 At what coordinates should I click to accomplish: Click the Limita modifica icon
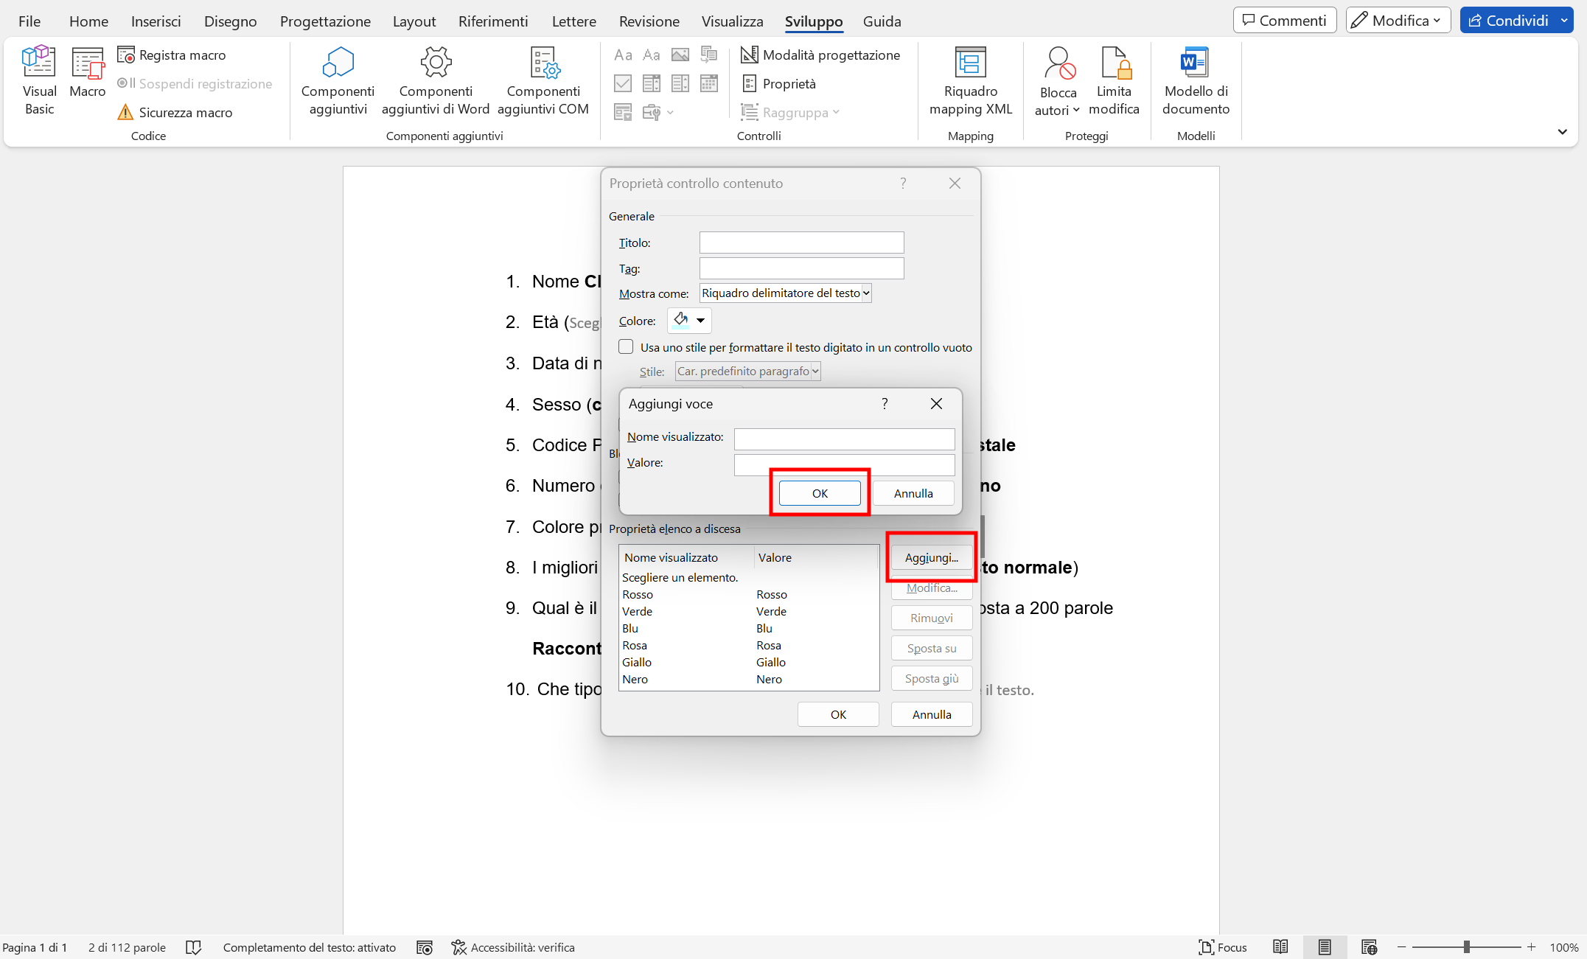[x=1114, y=64]
